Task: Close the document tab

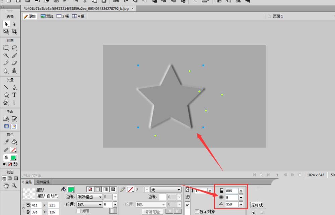Action: [132, 9]
